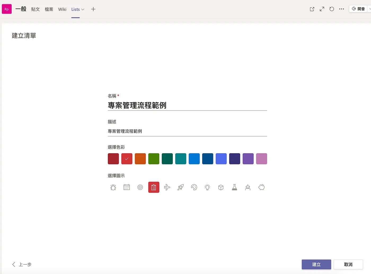Select the paint palette icon

click(194, 187)
